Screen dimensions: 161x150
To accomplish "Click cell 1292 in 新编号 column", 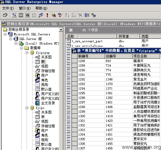I will [x=91, y=79].
